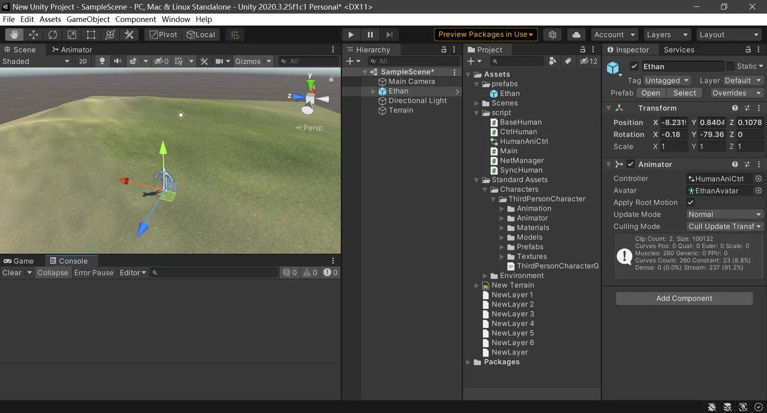767x413 pixels.
Task: Open the Layers dropdown
Action: point(667,35)
